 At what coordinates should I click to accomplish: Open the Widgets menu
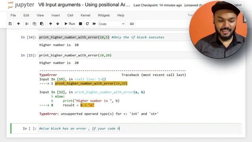point(104,15)
